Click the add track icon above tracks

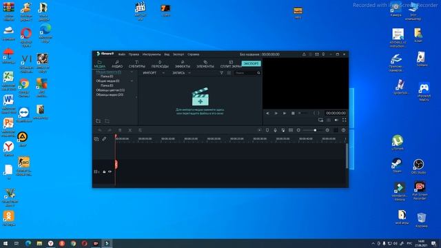[x=96, y=139]
